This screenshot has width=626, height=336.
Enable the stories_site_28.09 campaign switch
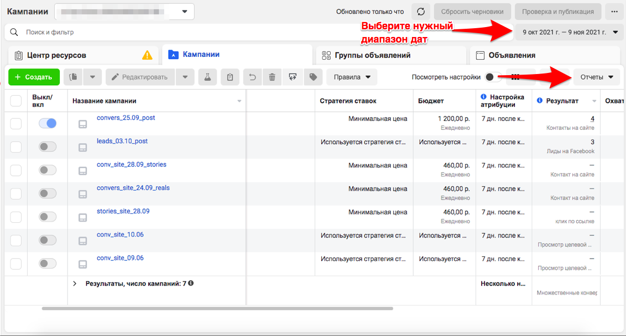48,217
